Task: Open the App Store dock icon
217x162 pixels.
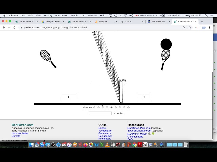Action: click(x=42, y=145)
